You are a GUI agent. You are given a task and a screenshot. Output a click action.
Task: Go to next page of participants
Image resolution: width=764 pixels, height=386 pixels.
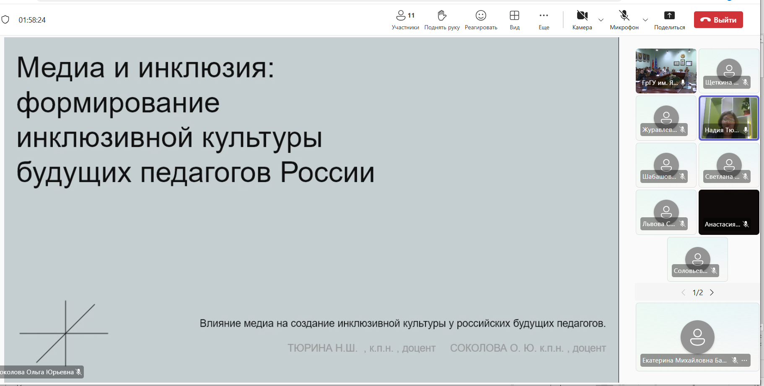click(712, 293)
